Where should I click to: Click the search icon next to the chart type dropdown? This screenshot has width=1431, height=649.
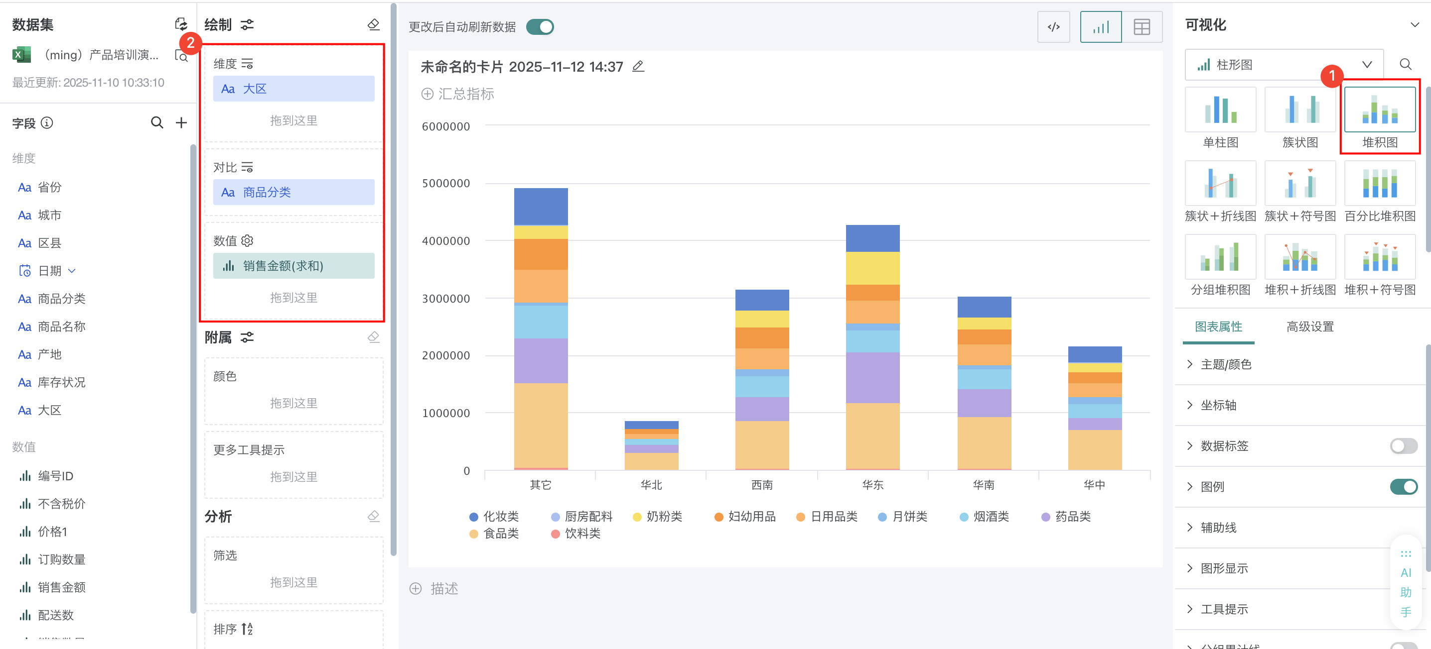pyautogui.click(x=1405, y=64)
